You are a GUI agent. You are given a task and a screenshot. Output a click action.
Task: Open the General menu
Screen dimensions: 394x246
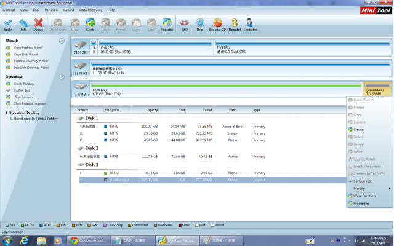coord(9,10)
